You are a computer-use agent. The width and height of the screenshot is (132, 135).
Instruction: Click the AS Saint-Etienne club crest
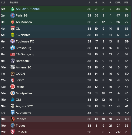[13, 9]
